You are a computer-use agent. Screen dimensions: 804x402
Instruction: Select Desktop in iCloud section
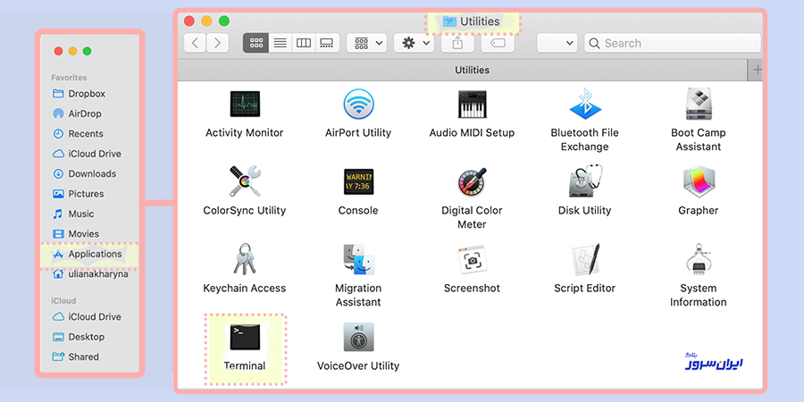coord(79,337)
